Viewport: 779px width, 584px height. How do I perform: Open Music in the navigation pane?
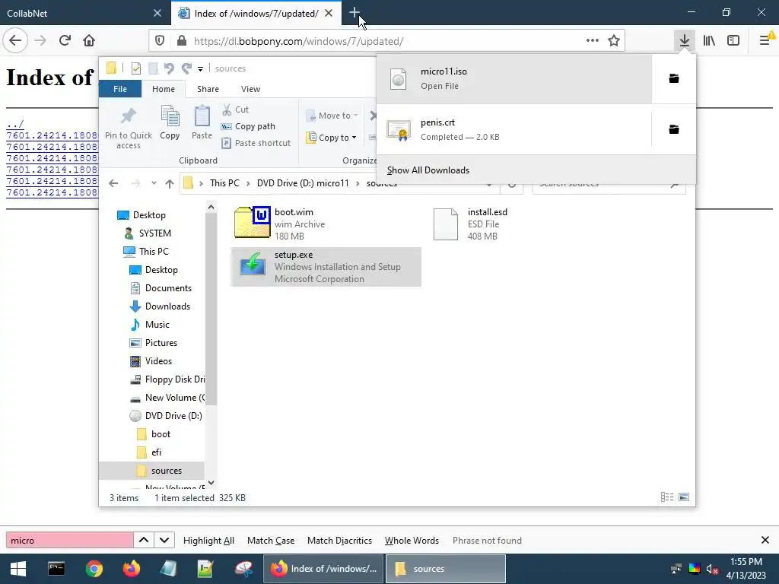157,325
